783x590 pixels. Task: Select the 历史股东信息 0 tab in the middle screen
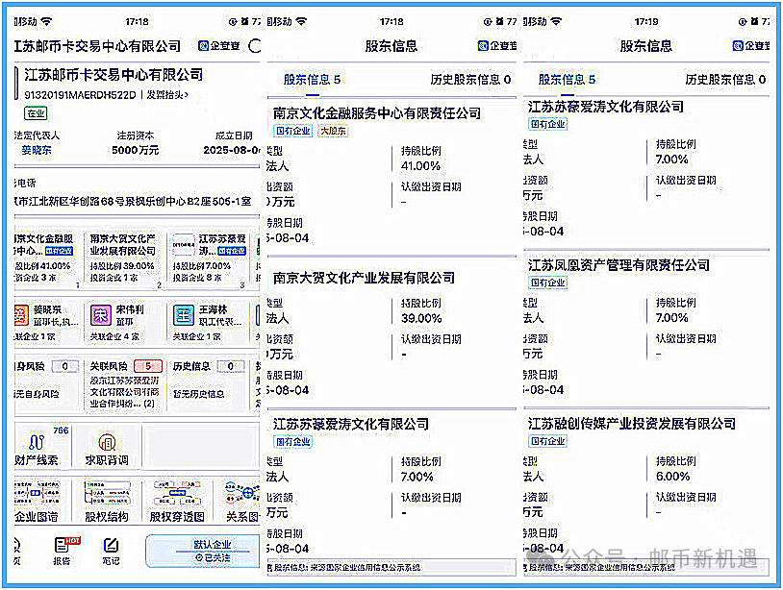(x=471, y=80)
